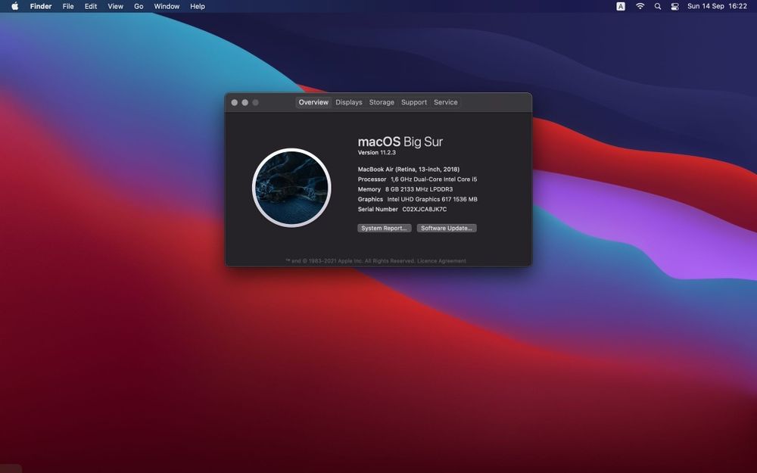Click the System Report button
The width and height of the screenshot is (757, 473).
(385, 229)
